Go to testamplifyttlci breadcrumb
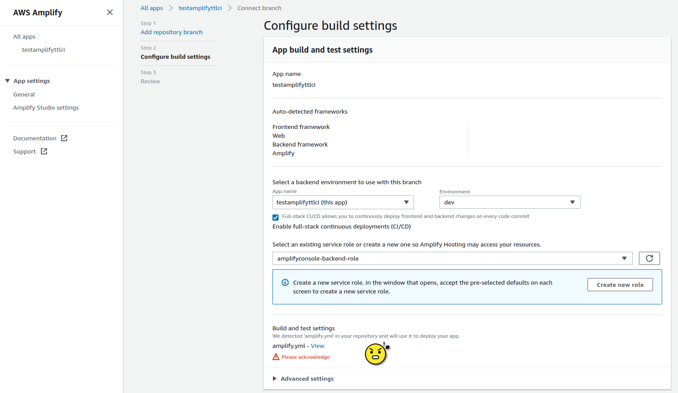Image resolution: width=678 pixels, height=393 pixels. pos(200,8)
